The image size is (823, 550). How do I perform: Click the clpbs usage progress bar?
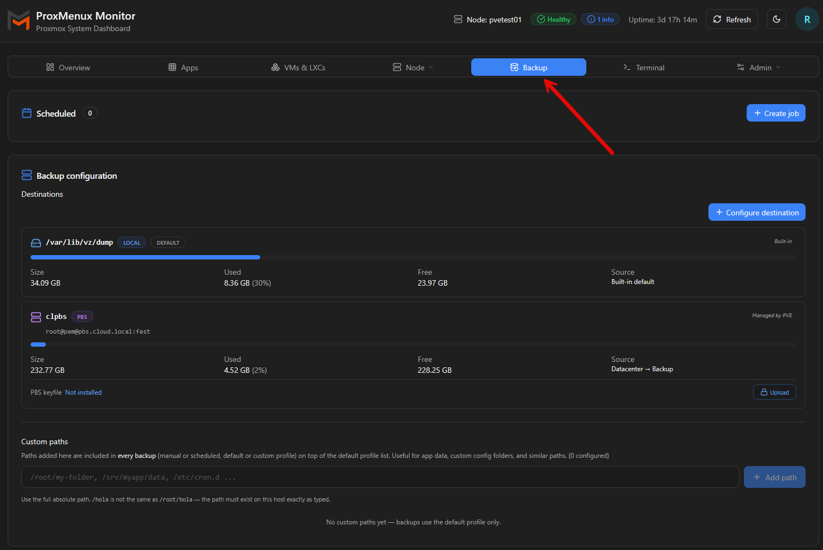click(x=413, y=344)
